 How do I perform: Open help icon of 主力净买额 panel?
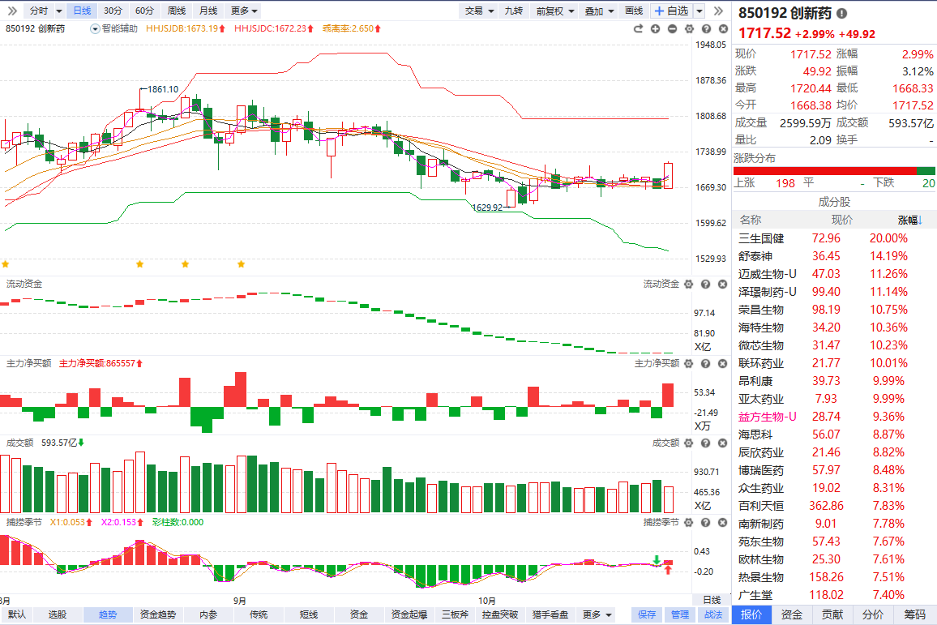coord(704,363)
